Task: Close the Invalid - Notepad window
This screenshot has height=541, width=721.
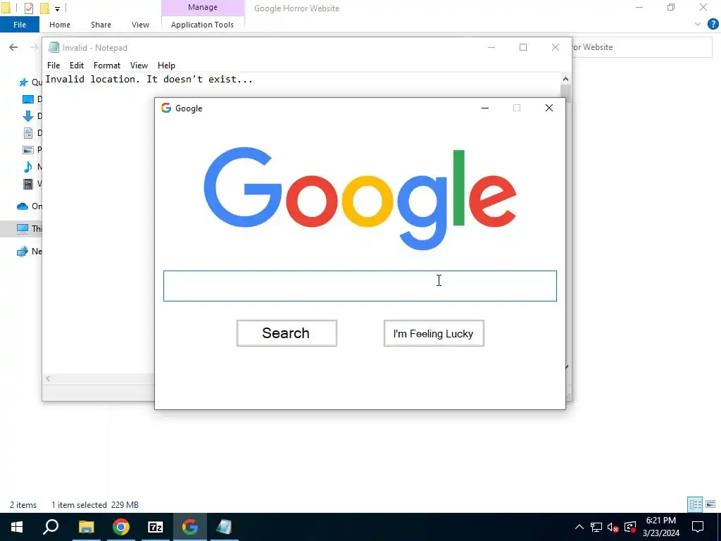Action: pyautogui.click(x=556, y=47)
